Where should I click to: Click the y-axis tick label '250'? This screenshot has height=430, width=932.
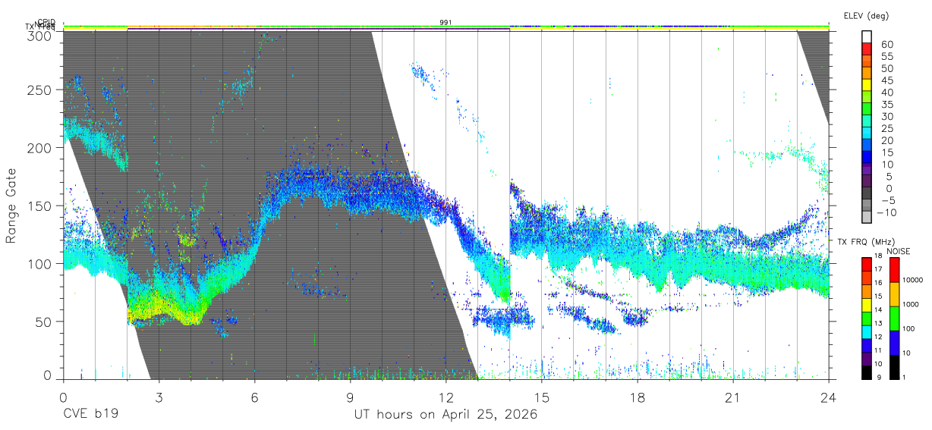pyautogui.click(x=39, y=90)
